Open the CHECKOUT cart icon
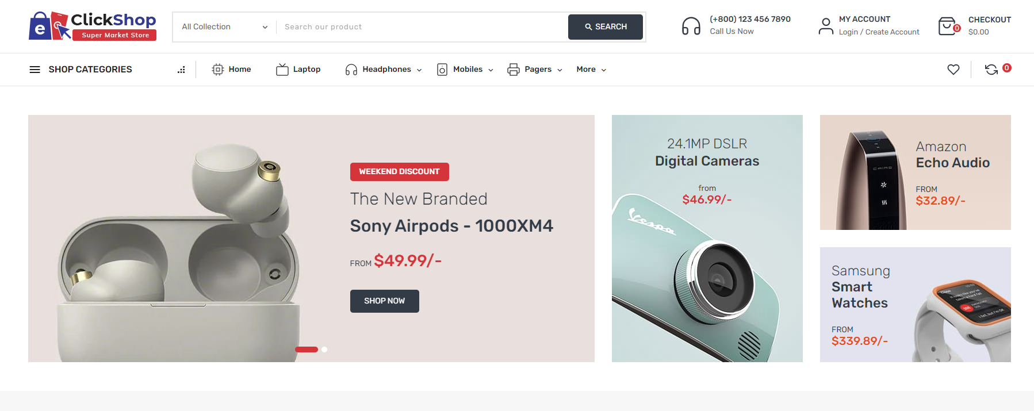This screenshot has height=411, width=1034. pos(948,25)
